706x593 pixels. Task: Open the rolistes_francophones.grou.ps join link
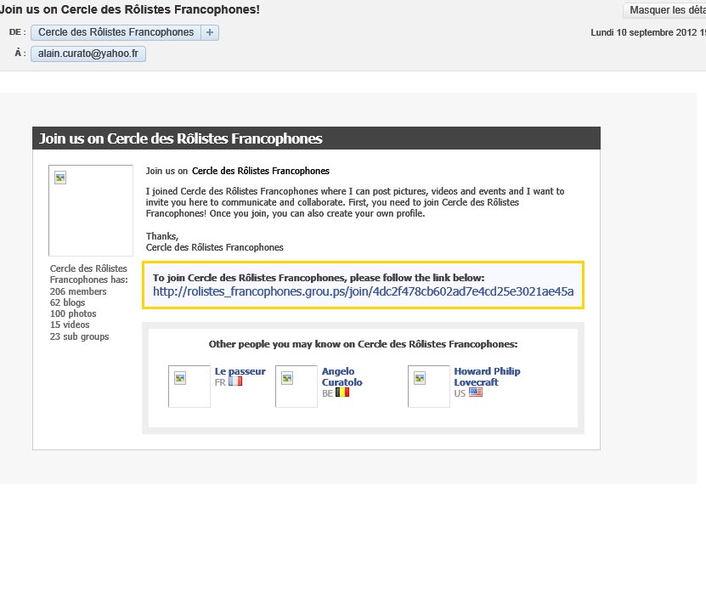[363, 291]
